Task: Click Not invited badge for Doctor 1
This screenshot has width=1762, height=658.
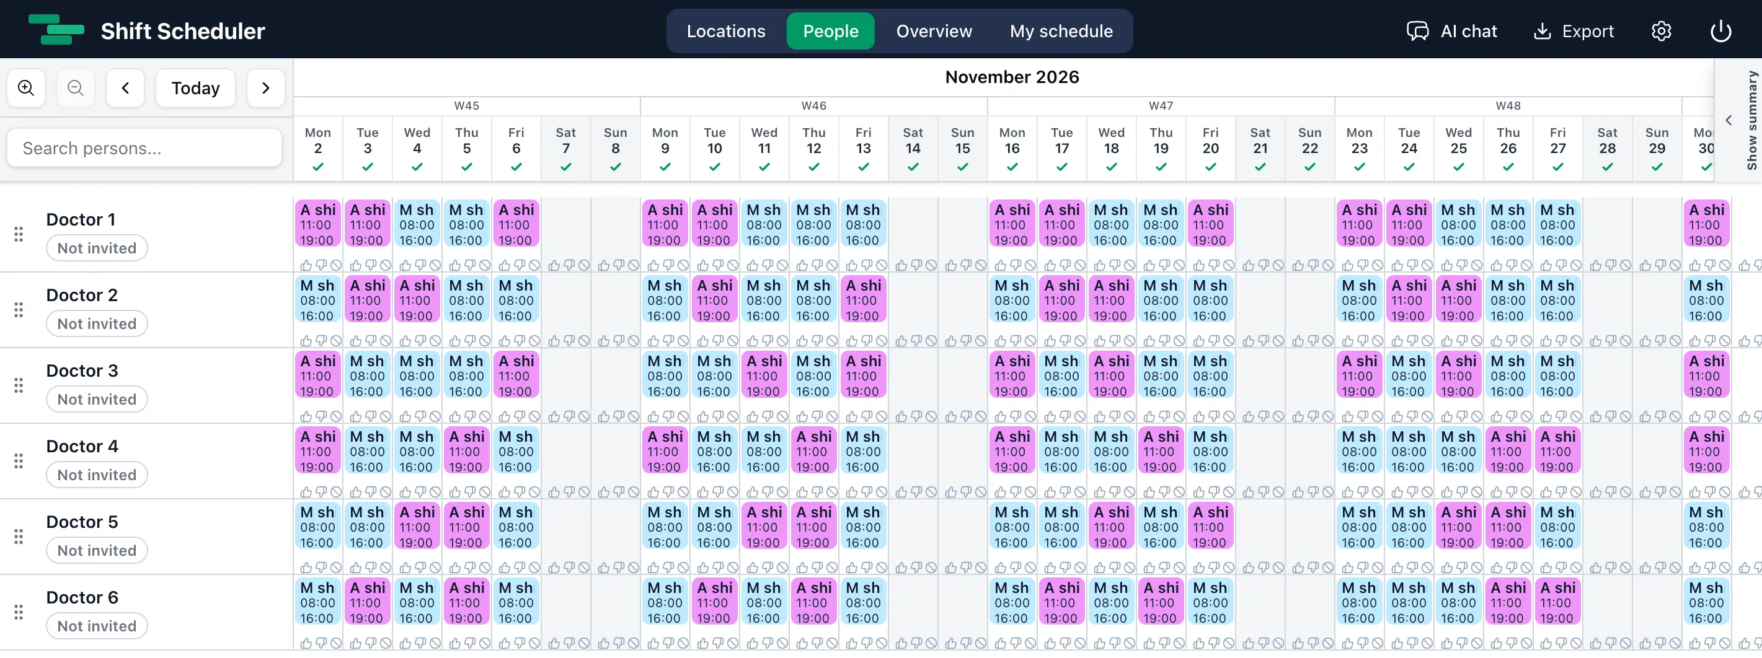Action: tap(97, 248)
